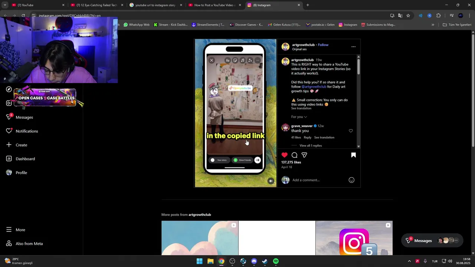Screen dimensions: 475x267
Task: Open the volume icon in the system tray
Action: point(450,261)
